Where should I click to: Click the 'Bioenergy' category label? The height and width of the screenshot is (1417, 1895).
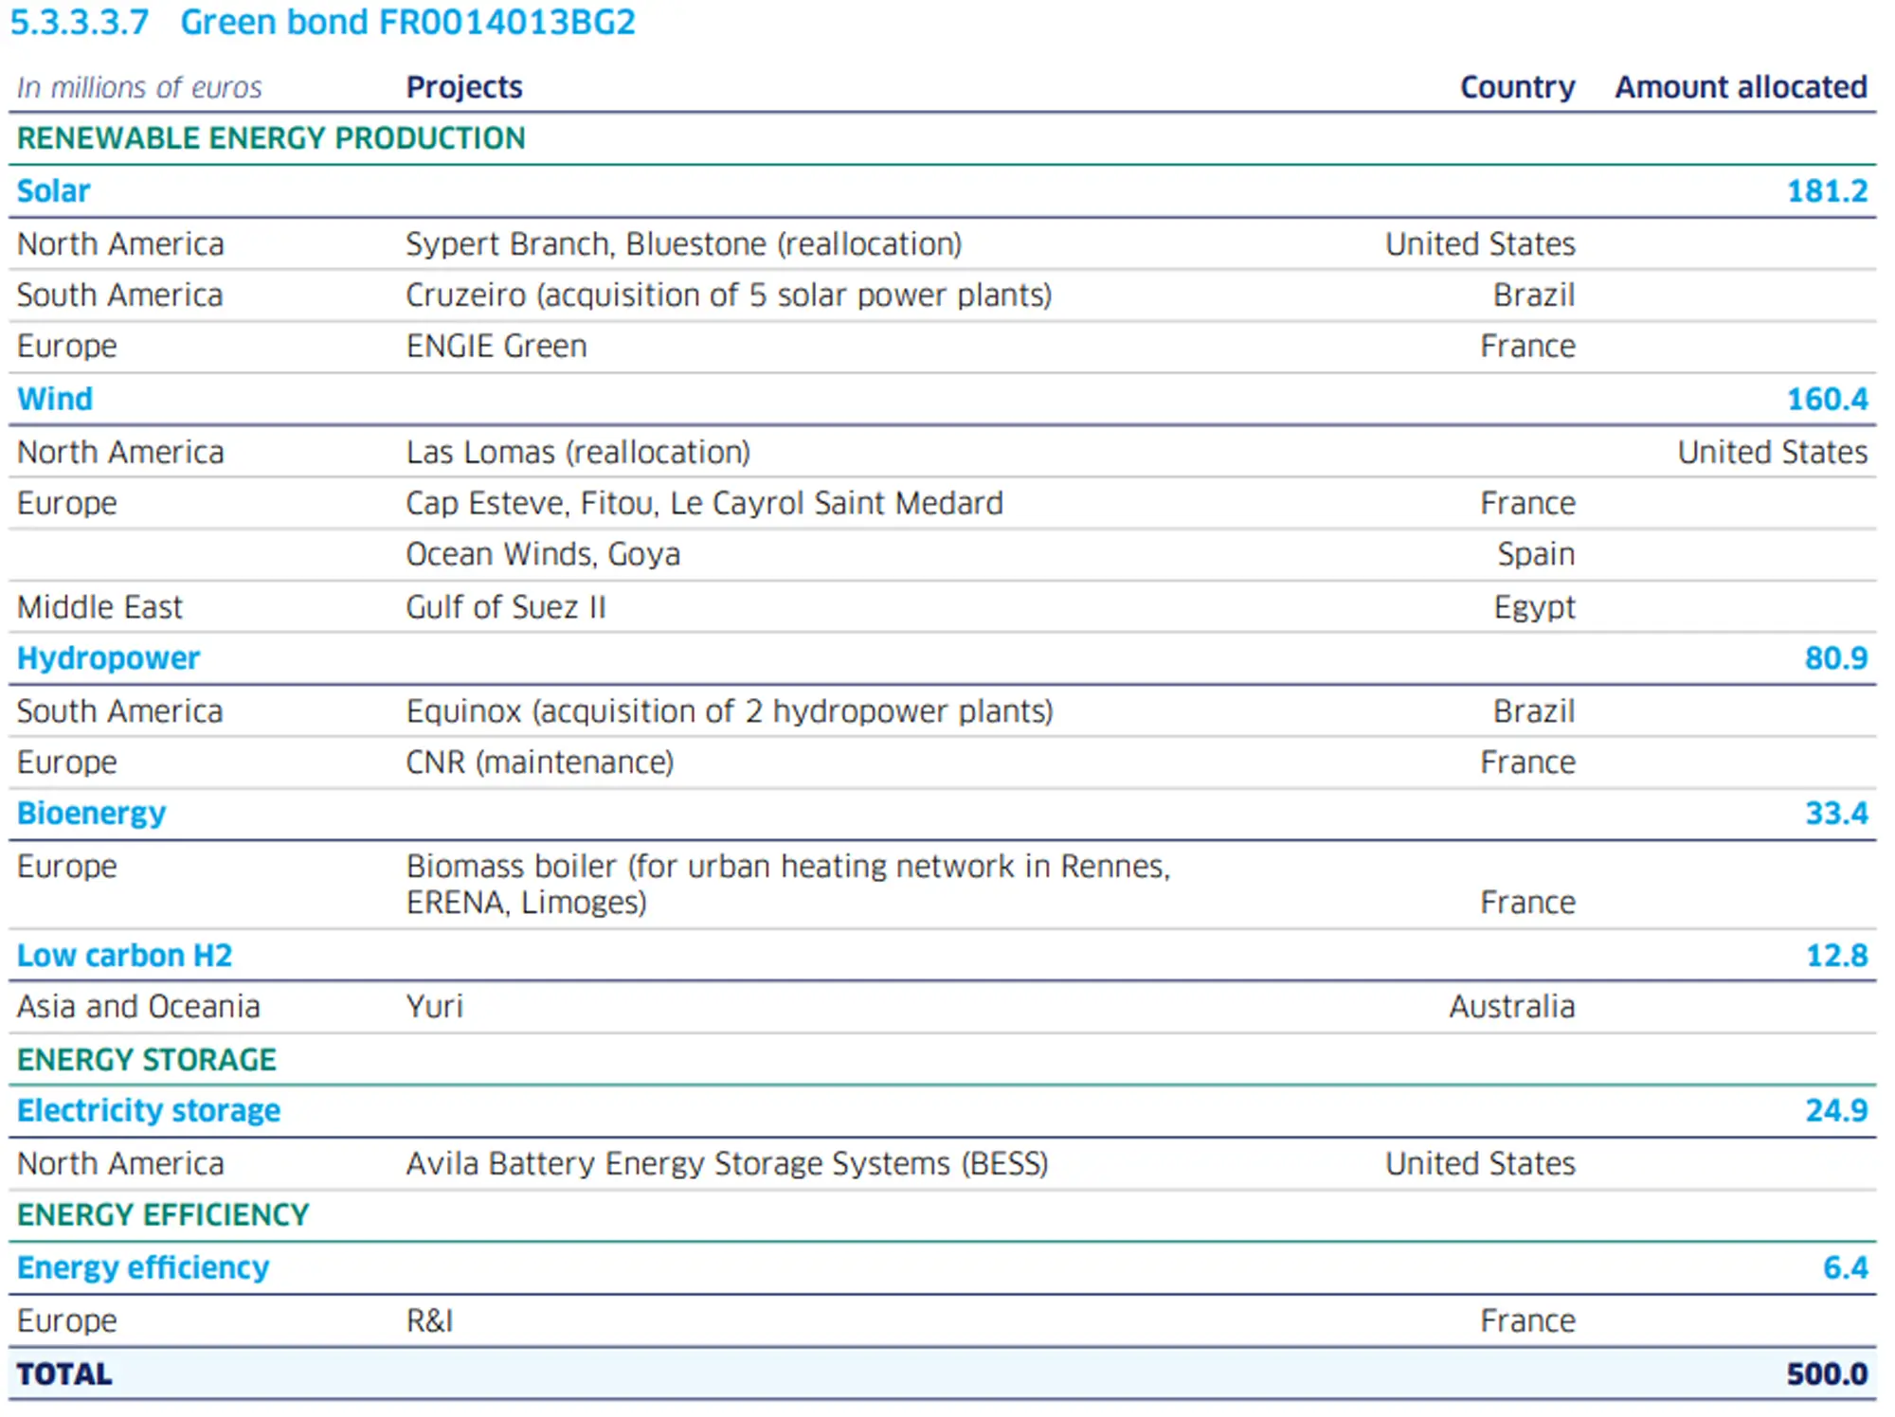tap(91, 814)
